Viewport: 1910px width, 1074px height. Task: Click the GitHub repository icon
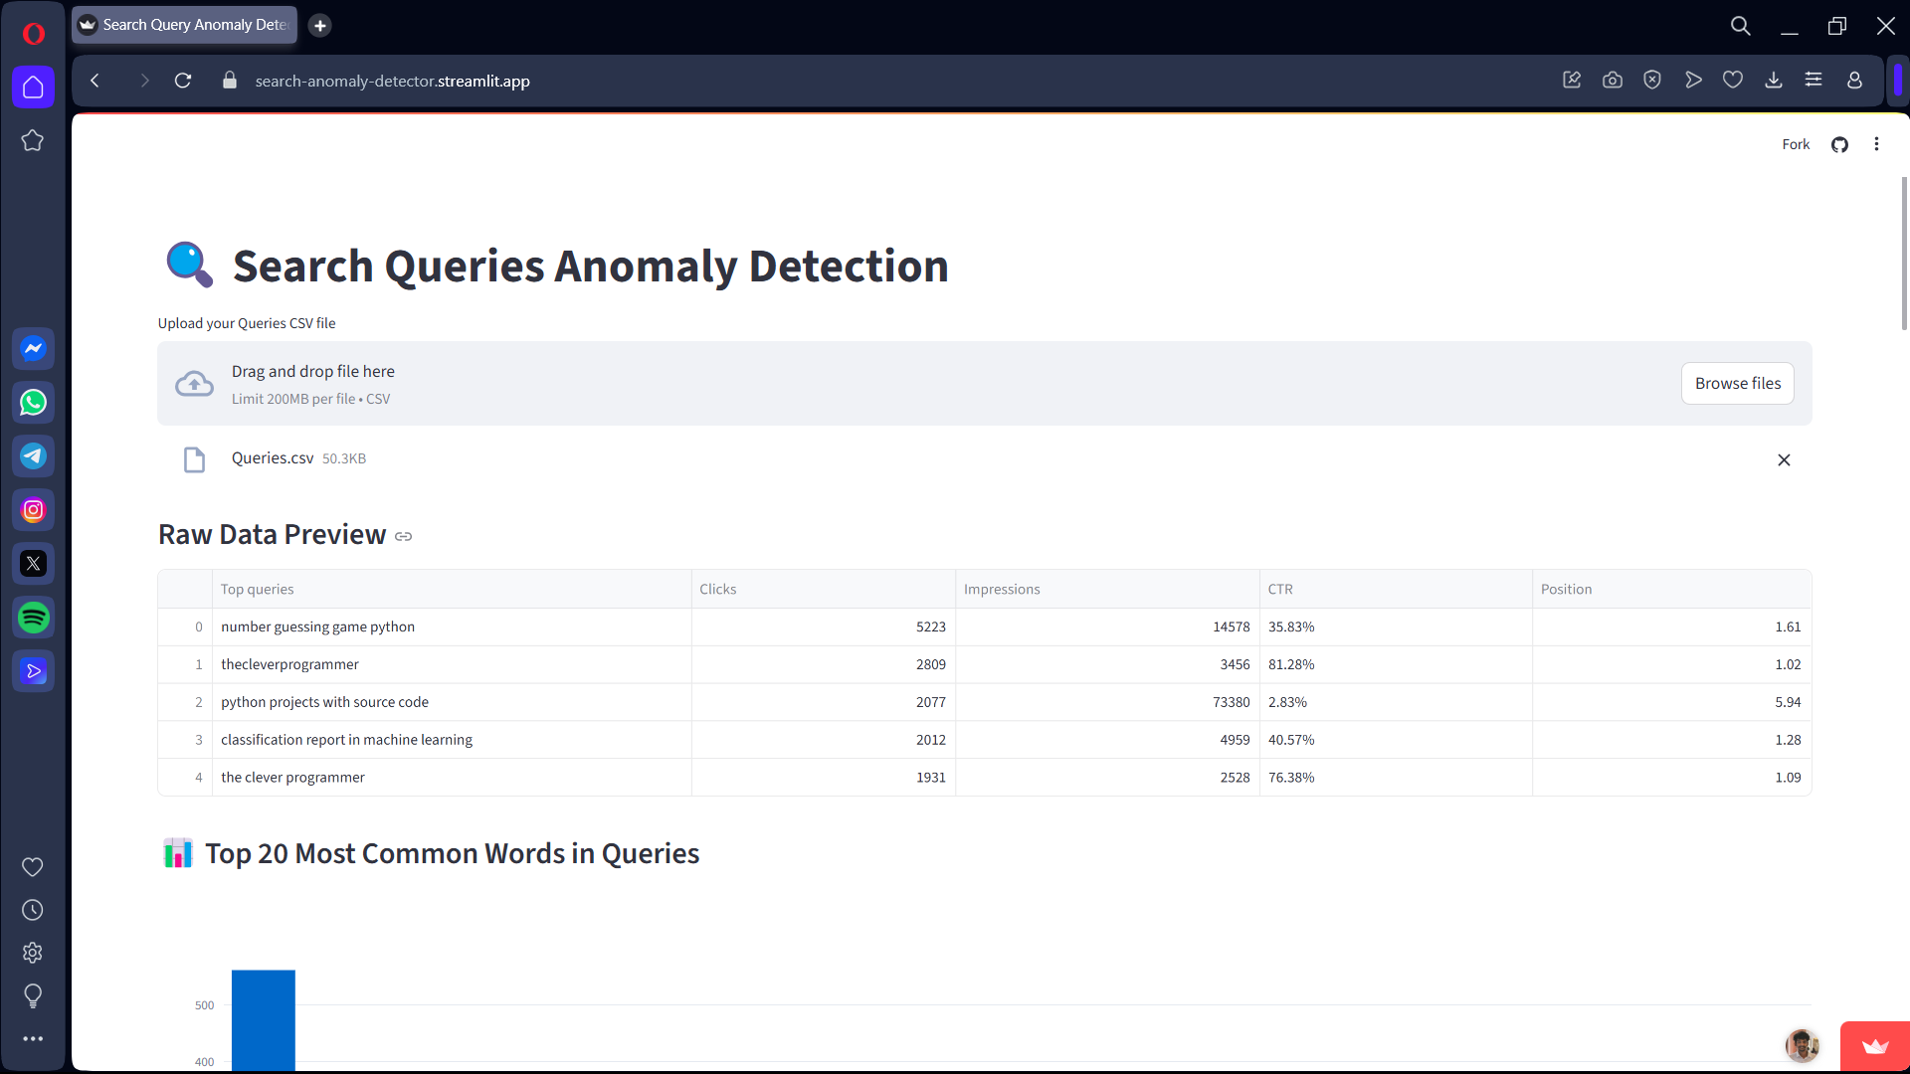pos(1839,145)
